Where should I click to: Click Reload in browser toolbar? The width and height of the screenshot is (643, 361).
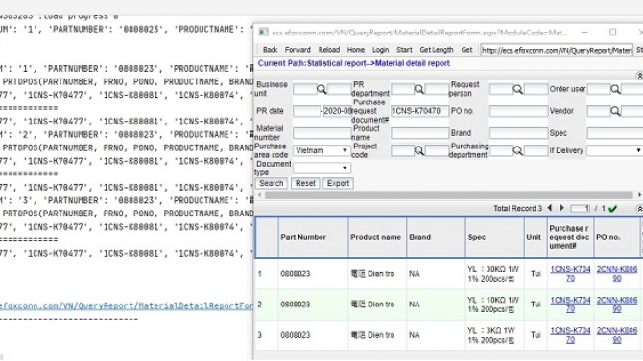coord(329,50)
